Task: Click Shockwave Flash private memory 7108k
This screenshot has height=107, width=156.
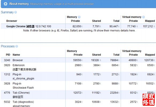Action: (x=79, y=84)
